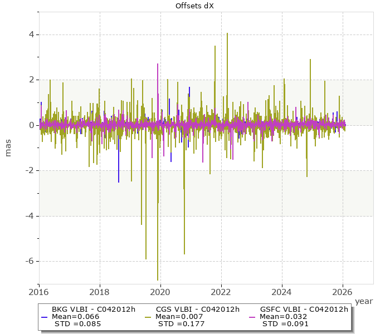Select the GSFC VLBI - C042012h legend label
Screen dimensions: 390x334
pyautogui.click(x=304, y=310)
